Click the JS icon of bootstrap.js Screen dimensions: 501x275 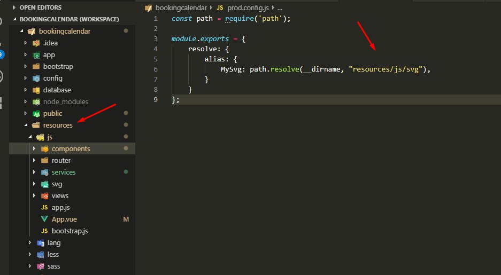tap(44, 231)
